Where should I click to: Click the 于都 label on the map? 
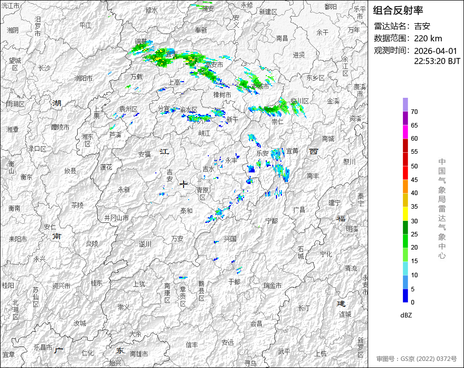point(235,282)
